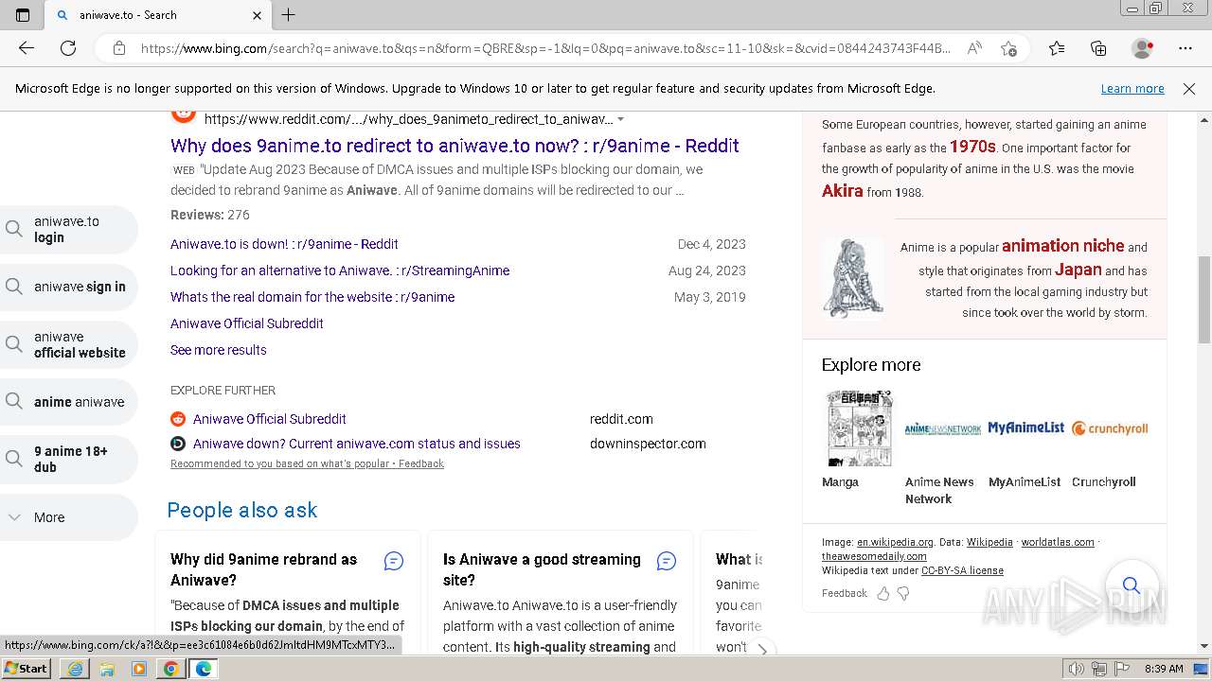Select 'aniwave sign in' related search
Image resolution: width=1212 pixels, height=681 pixels.
click(69, 287)
